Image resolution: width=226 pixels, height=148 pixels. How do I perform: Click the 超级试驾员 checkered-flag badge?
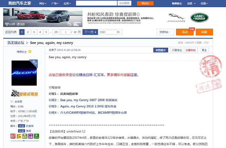coord(24,94)
